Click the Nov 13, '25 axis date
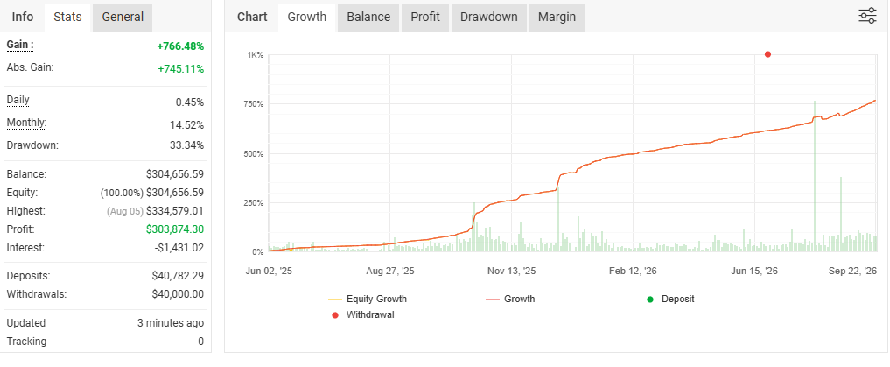This screenshot has width=890, height=367. click(x=511, y=271)
